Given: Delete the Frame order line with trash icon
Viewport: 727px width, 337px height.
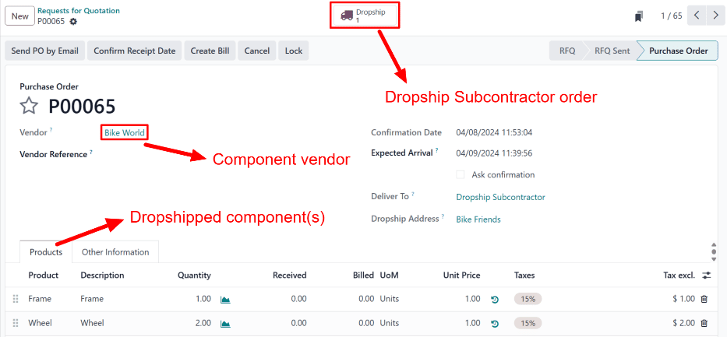Looking at the screenshot, I should [704, 299].
